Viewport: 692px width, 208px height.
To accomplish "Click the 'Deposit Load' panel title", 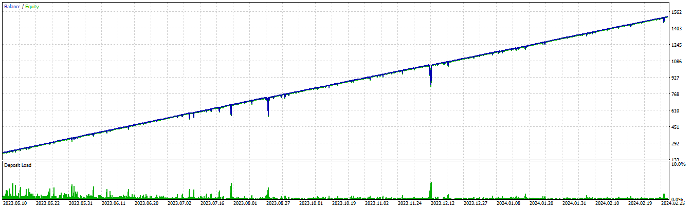I will click(17, 165).
